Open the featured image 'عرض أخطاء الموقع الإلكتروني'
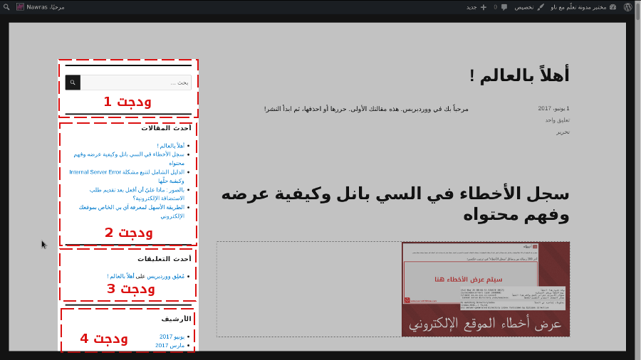 [485, 289]
